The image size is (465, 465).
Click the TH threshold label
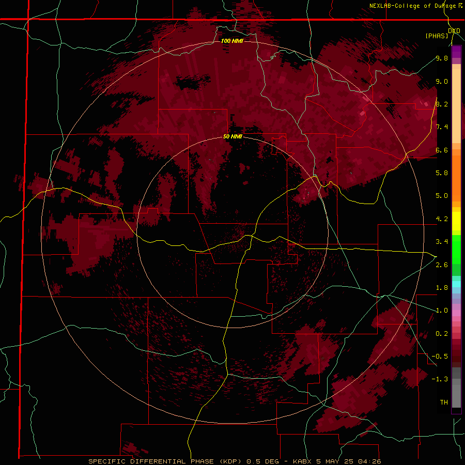444,402
